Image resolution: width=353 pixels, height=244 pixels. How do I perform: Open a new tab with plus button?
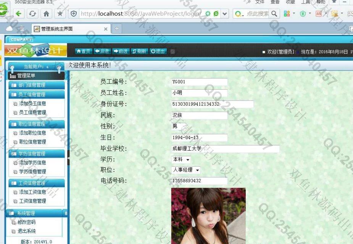tap(117, 29)
